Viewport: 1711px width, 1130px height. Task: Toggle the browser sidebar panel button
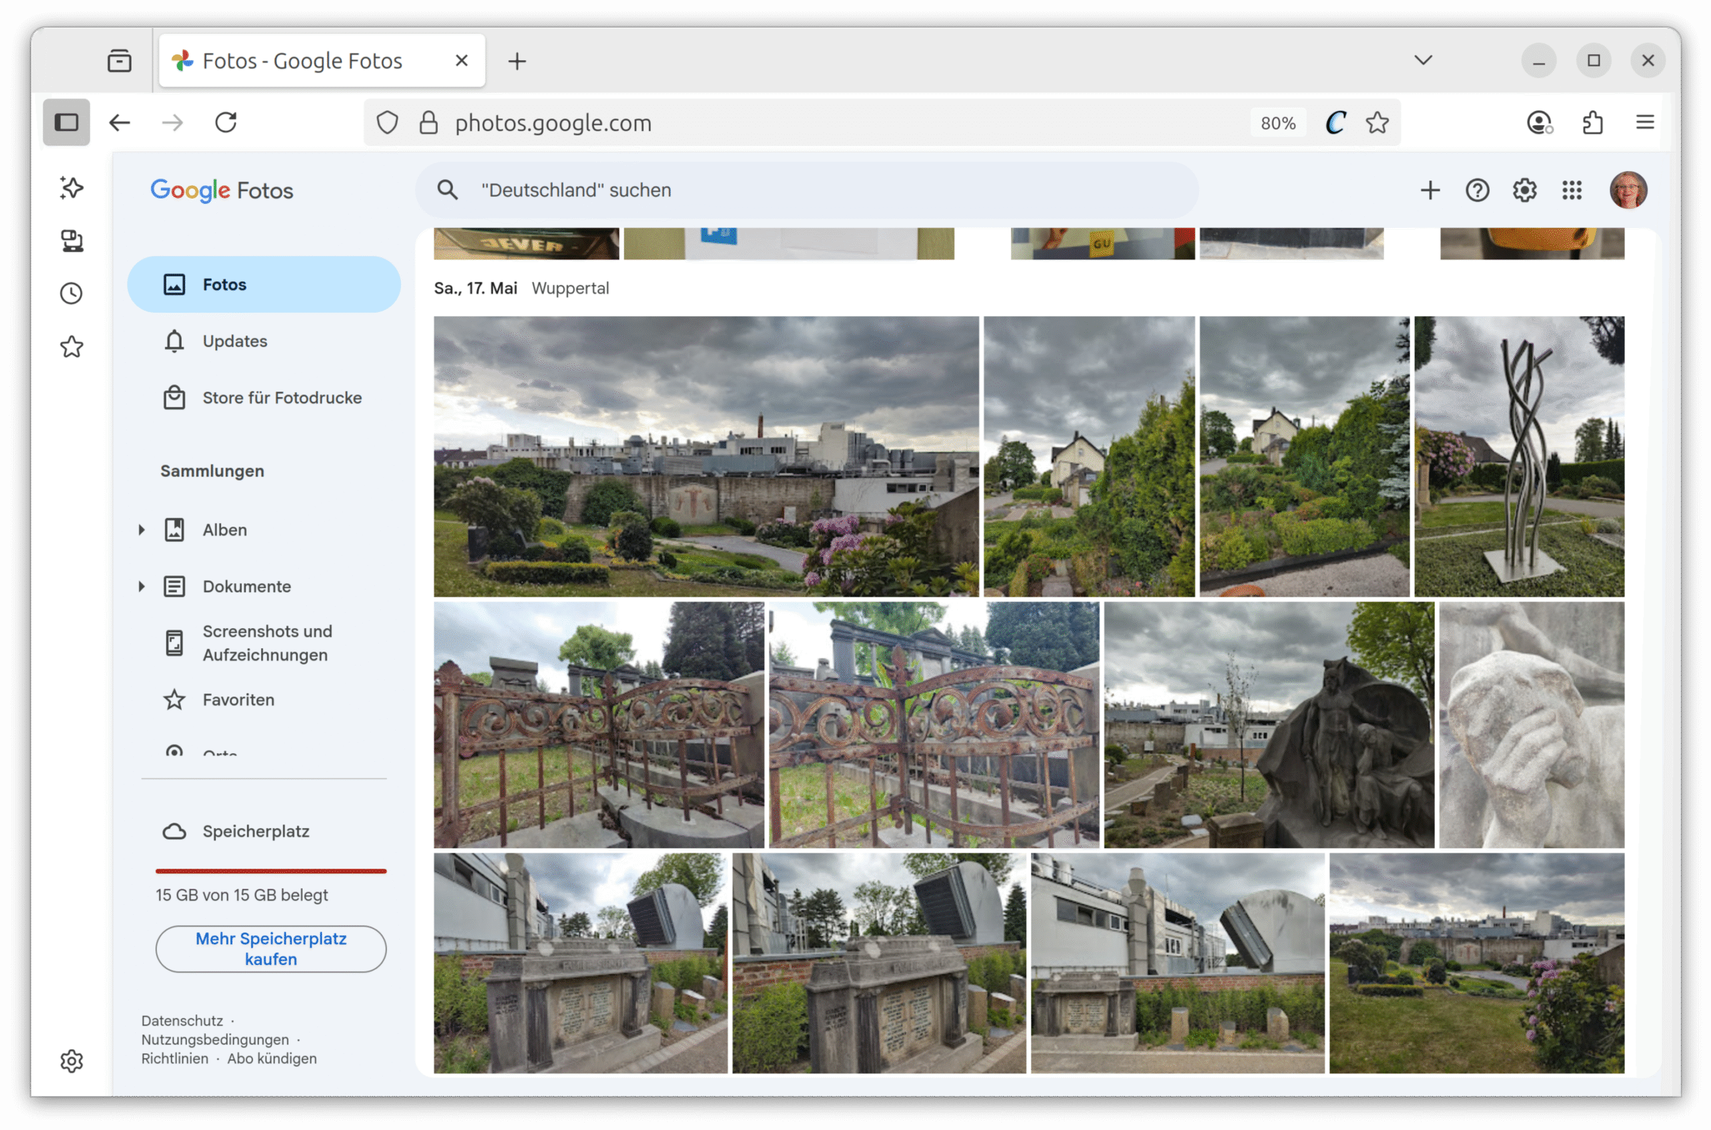(x=66, y=122)
